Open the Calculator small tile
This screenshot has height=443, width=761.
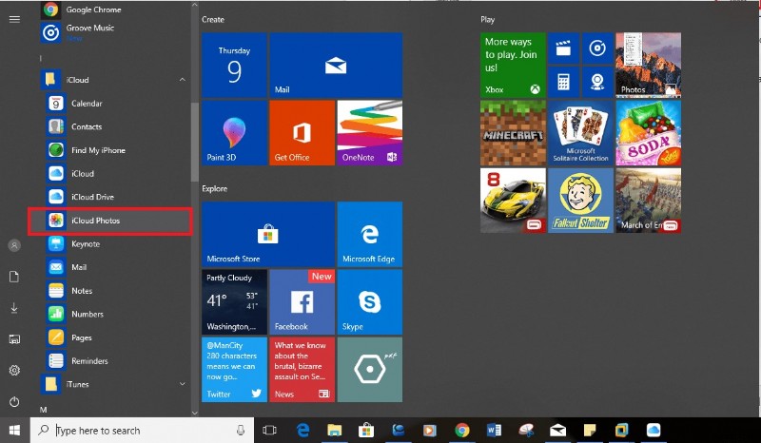563,82
